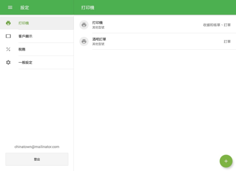Click the customer display screen icon
236x171 pixels.
[x=8, y=36]
